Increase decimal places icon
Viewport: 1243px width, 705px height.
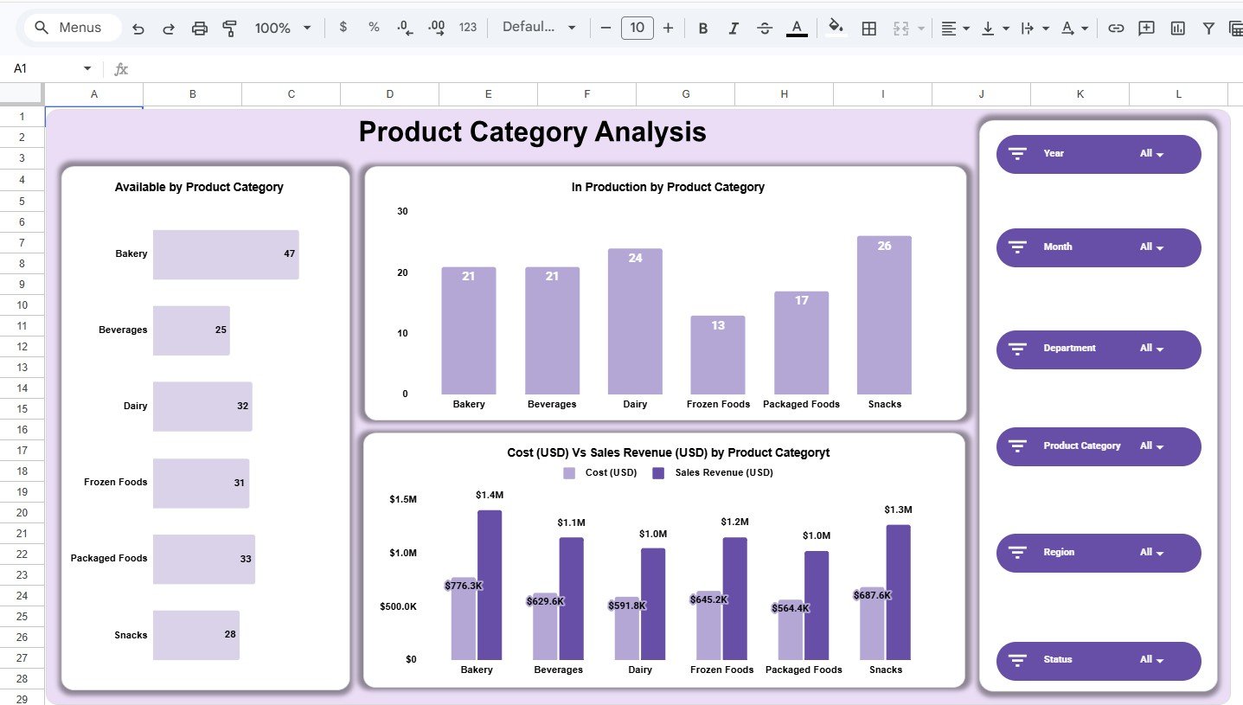[437, 28]
